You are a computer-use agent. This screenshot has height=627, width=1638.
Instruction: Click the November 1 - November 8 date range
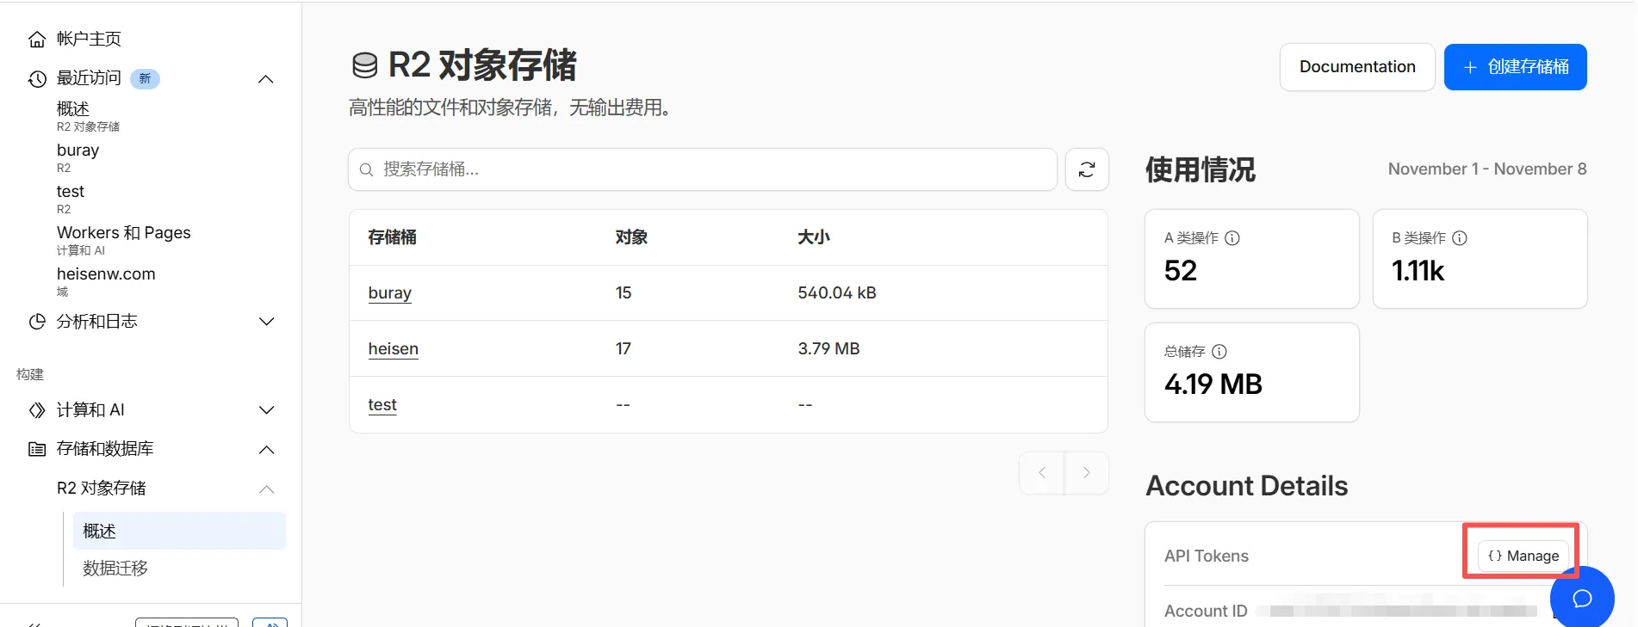coord(1487,169)
